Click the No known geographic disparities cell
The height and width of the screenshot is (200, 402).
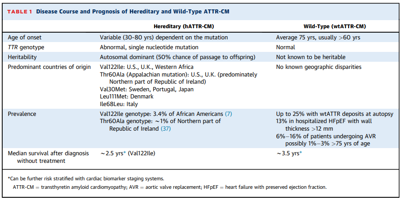pyautogui.click(x=318, y=67)
